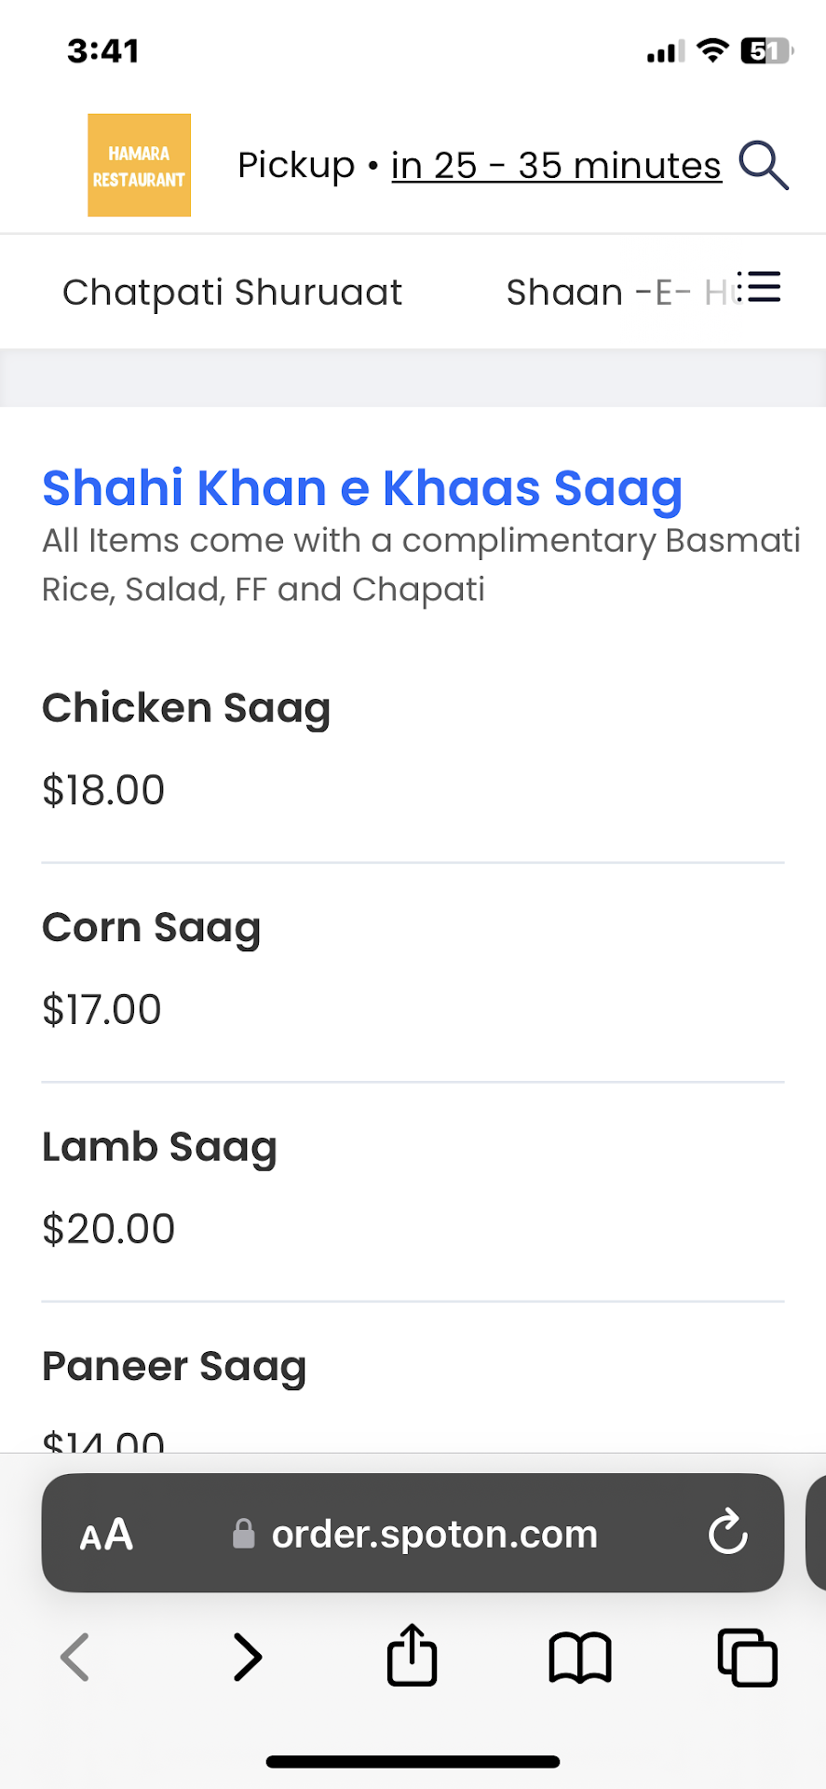Select the Chicken Saag item
The height and width of the screenshot is (1789, 826).
186,708
